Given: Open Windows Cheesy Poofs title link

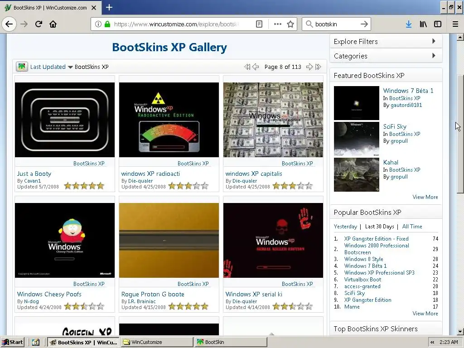Looking at the screenshot, I should point(49,294).
